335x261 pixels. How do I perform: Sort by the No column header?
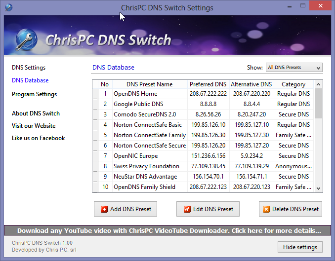click(x=105, y=84)
